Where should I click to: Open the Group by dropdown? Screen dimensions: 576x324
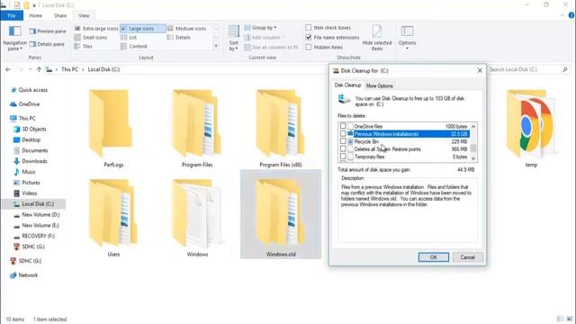click(260, 28)
